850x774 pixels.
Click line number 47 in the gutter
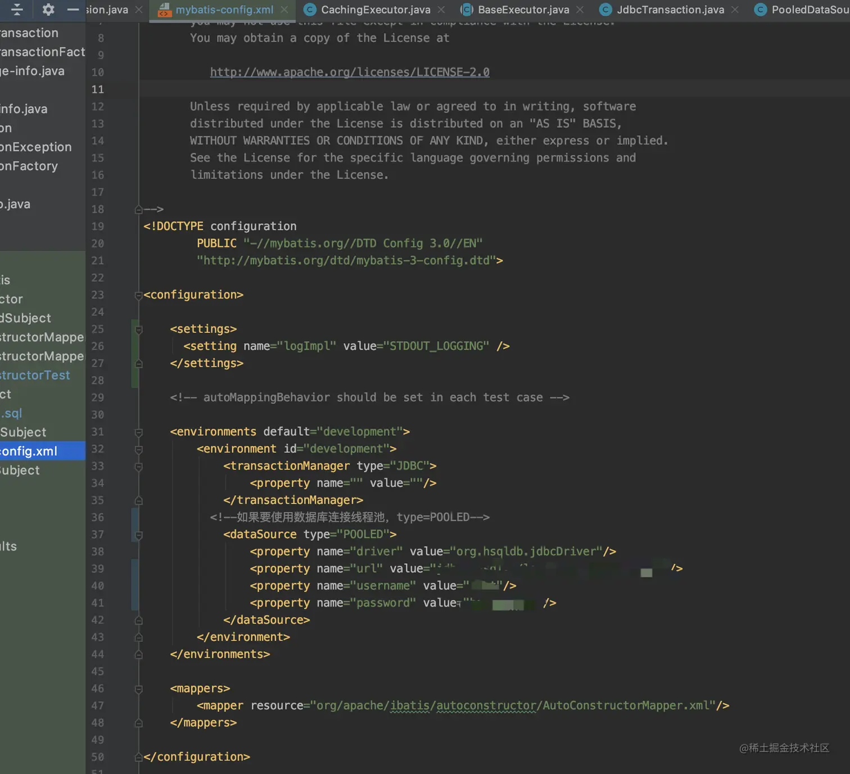(x=98, y=706)
